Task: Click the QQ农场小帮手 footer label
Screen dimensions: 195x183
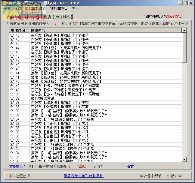Action: 150,176
